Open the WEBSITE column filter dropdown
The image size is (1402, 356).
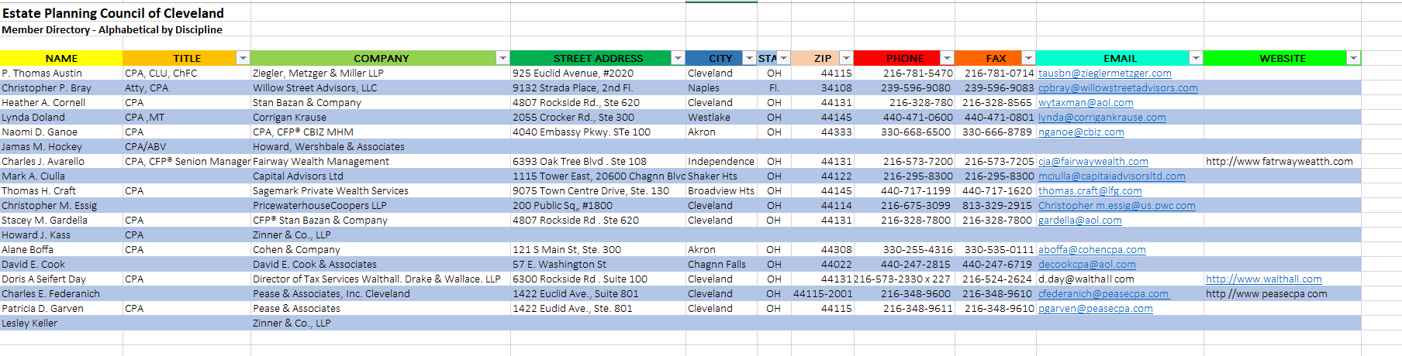coord(1353,58)
